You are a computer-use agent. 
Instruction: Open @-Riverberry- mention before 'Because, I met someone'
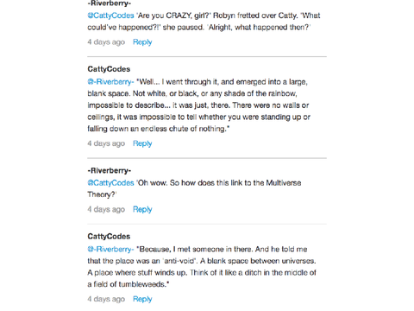point(110,250)
